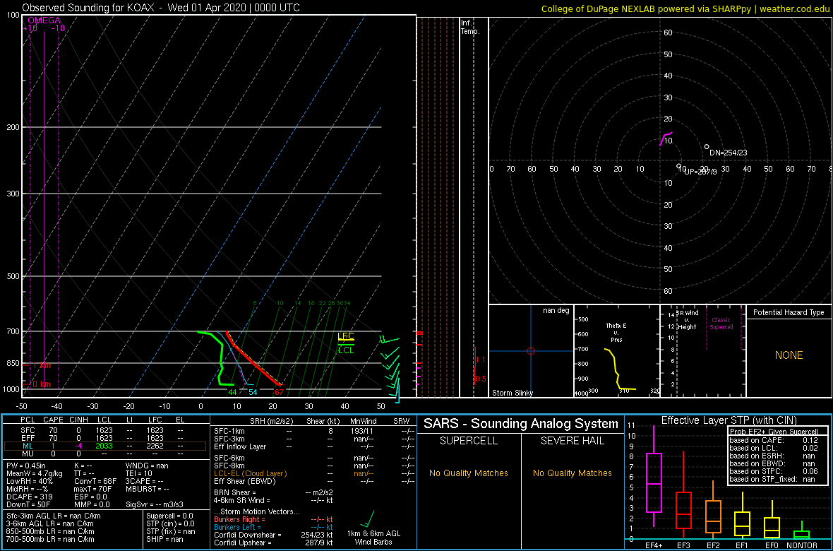
Task: Select the MeanW = 4.7g/kg reading
Action: [x=32, y=474]
